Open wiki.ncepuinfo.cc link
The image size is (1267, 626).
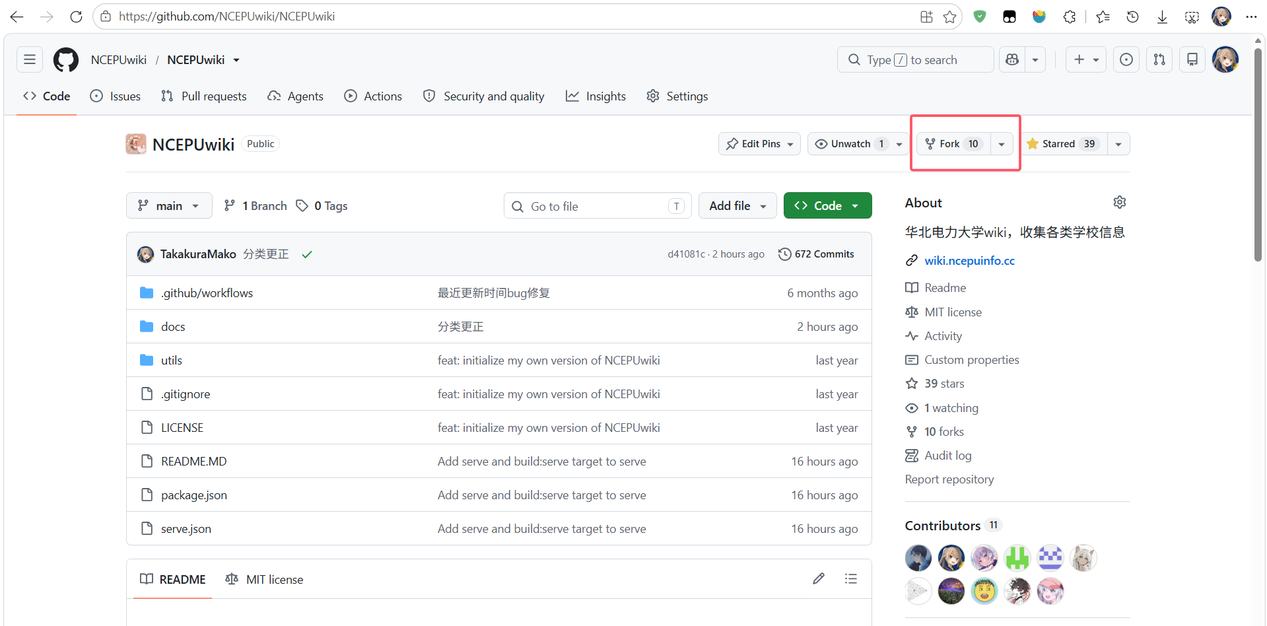969,261
